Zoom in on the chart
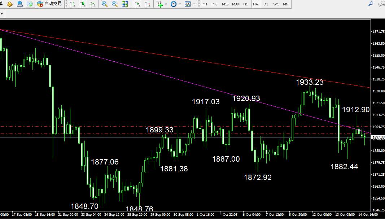Image resolution: width=385 pixels, height=219 pixels. point(105,4)
